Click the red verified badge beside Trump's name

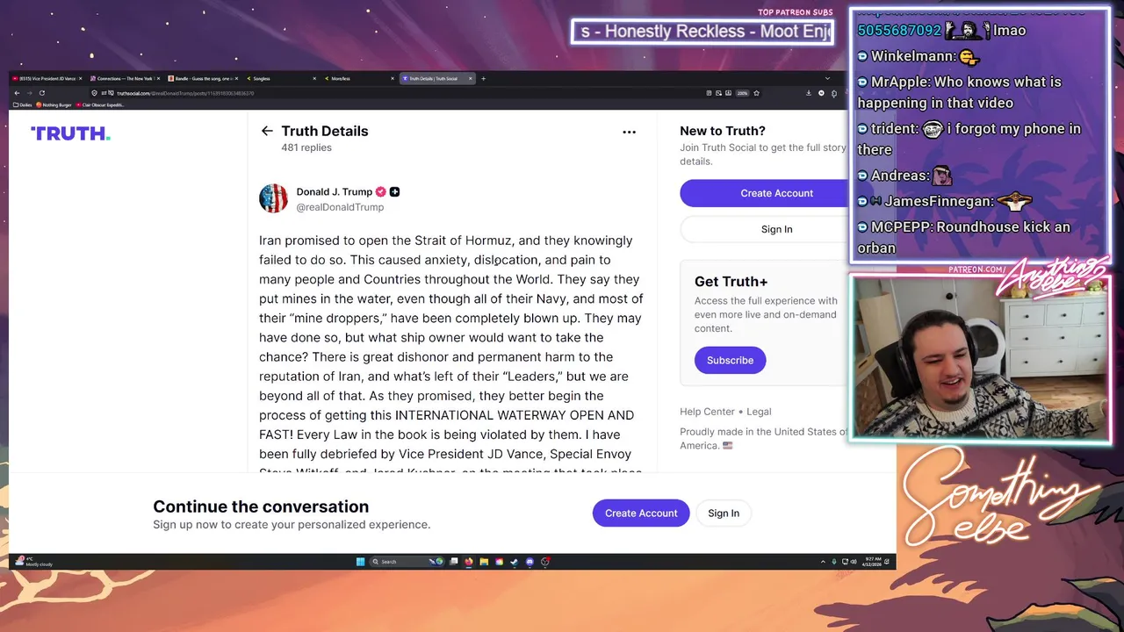point(380,191)
